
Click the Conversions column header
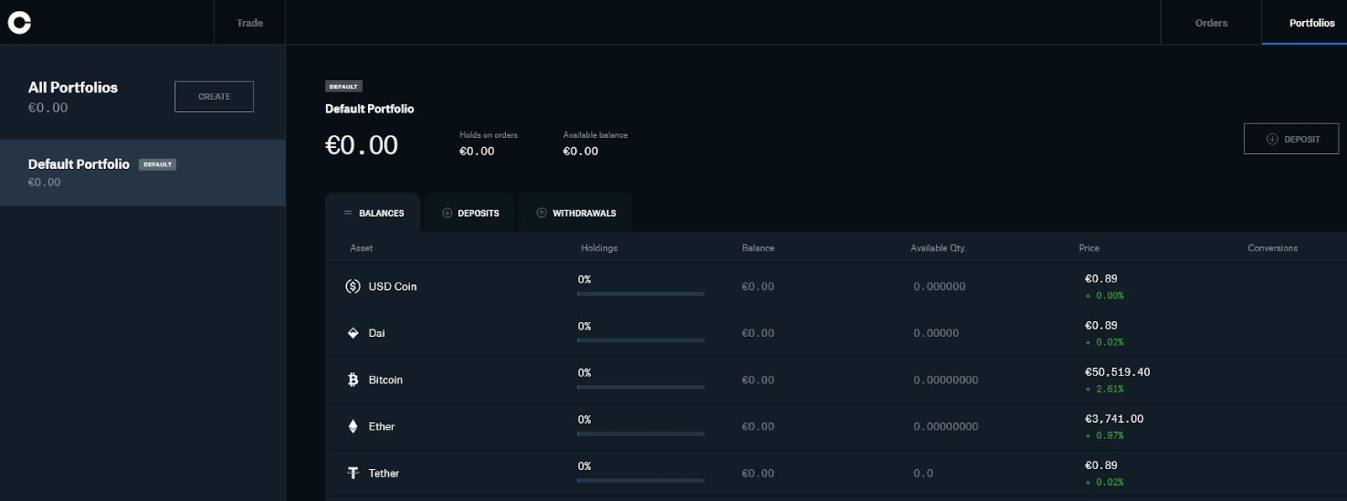pos(1273,248)
